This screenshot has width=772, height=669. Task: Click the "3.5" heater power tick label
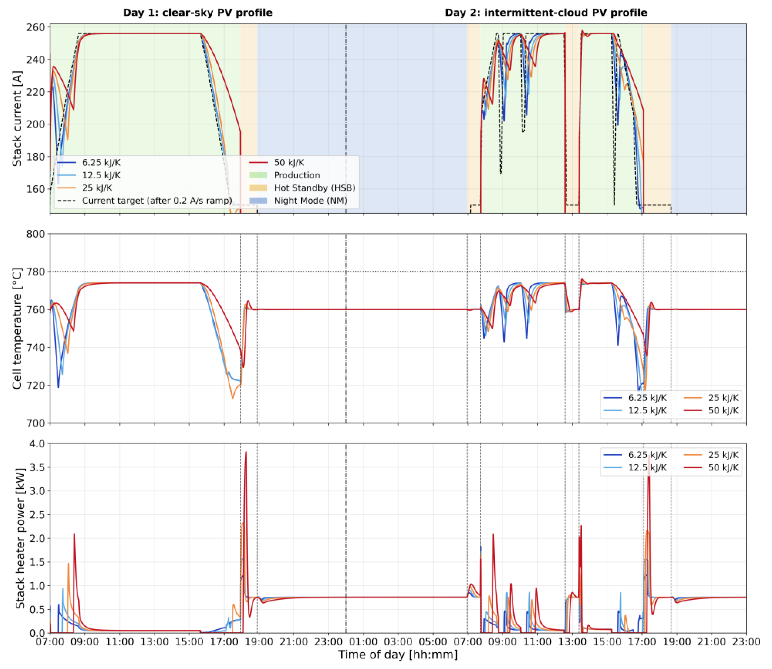coord(38,467)
